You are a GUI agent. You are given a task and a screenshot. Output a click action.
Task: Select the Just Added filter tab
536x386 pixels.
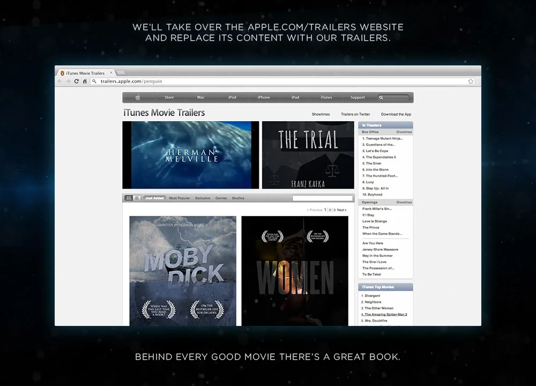click(154, 198)
